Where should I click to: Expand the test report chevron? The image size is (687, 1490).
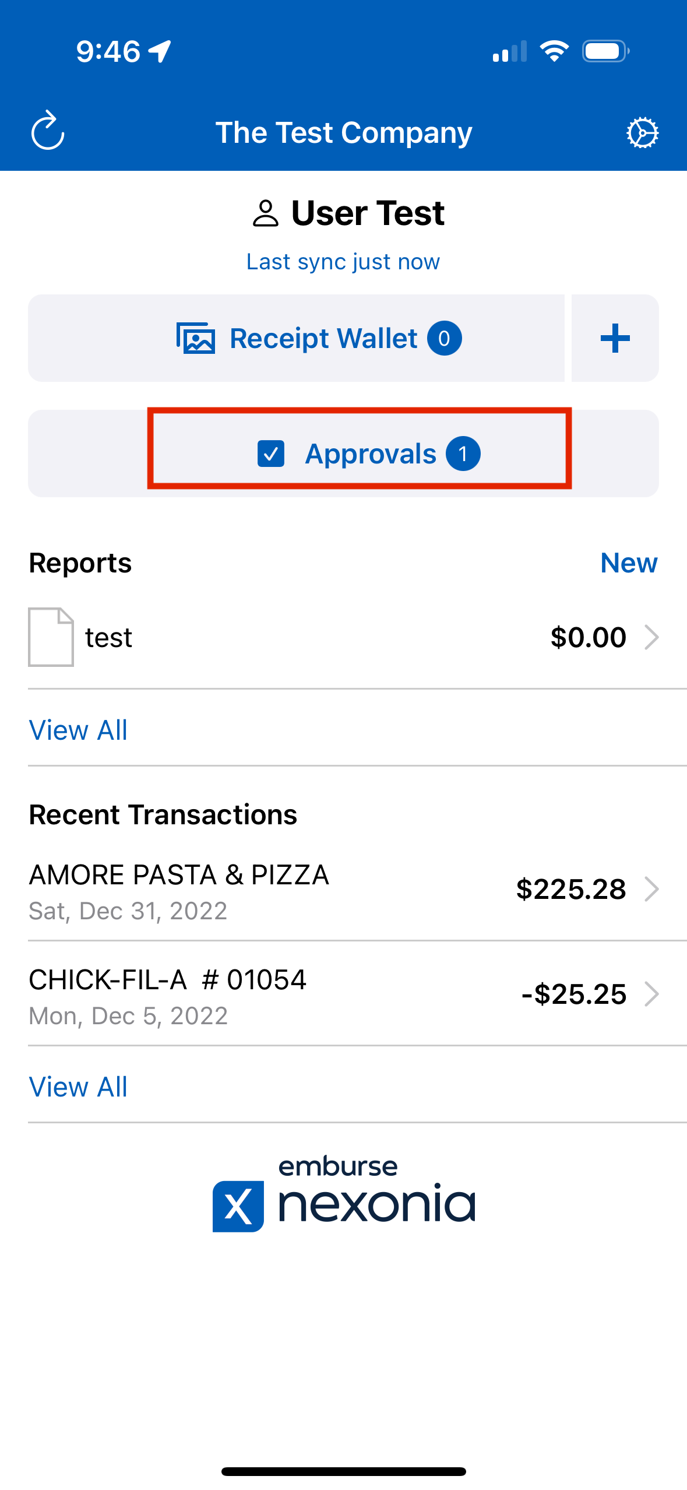pos(651,637)
